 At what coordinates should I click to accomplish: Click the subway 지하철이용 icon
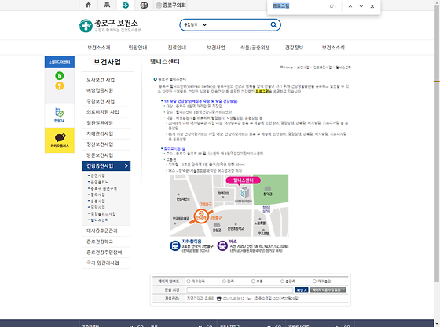[174, 245]
